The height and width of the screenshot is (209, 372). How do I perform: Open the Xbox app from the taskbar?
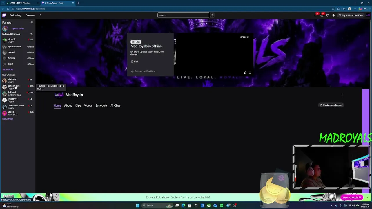[x=209, y=206]
